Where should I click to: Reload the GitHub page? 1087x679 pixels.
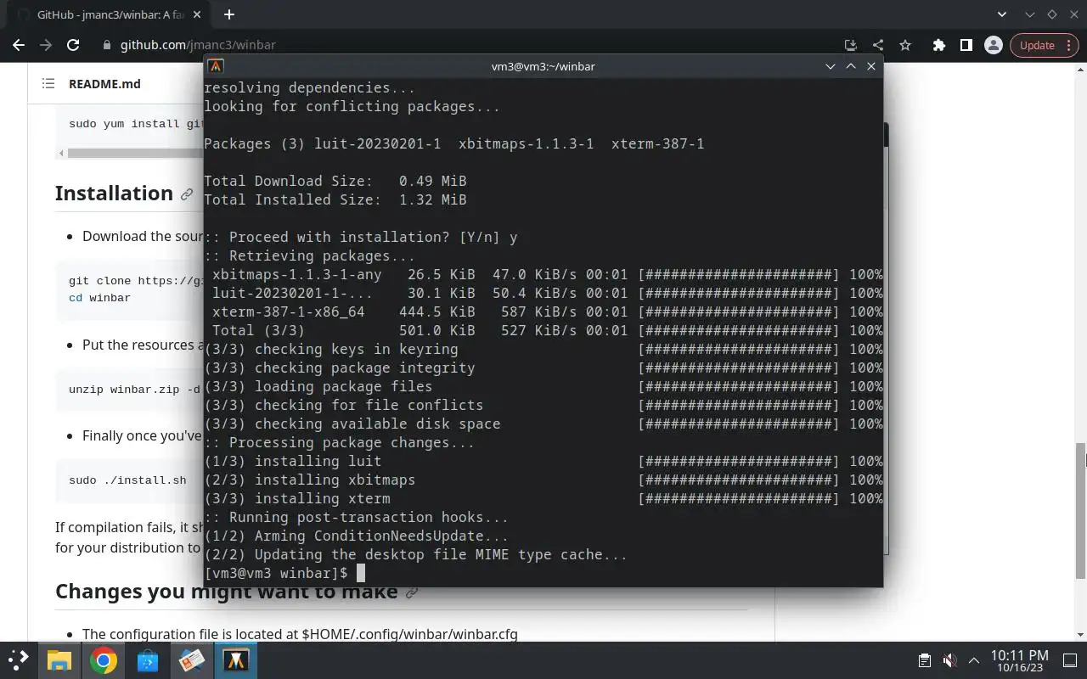(73, 45)
